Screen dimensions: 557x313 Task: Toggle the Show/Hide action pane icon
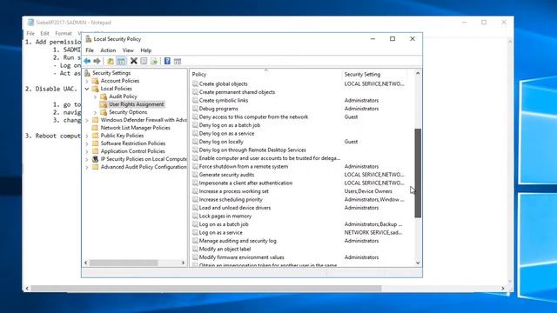coord(178,61)
